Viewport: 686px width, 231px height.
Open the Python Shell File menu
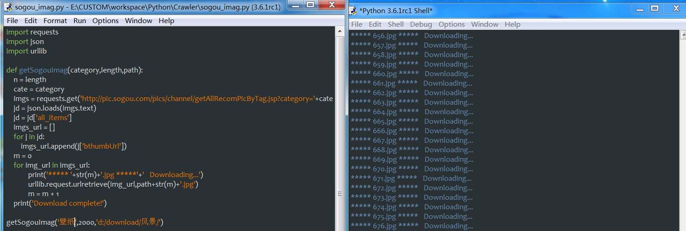pyautogui.click(x=357, y=24)
